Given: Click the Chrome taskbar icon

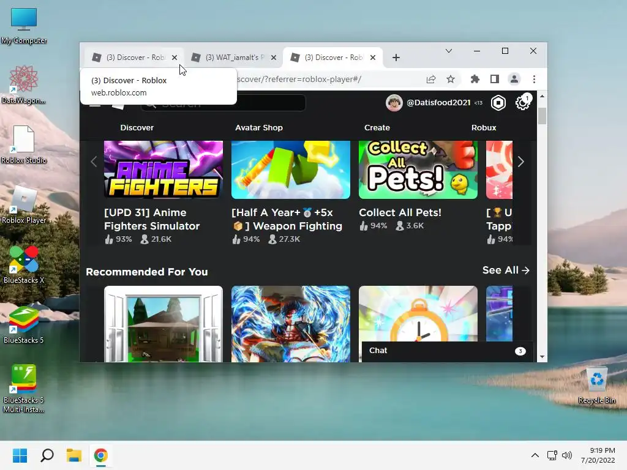Looking at the screenshot, I should [x=101, y=455].
